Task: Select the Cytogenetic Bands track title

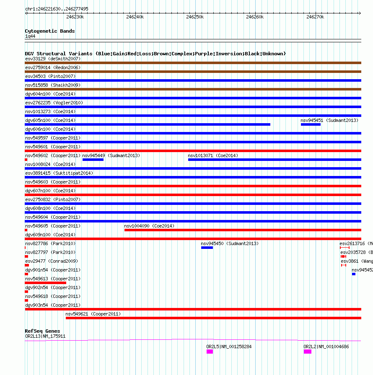Action: pyautogui.click(x=50, y=31)
